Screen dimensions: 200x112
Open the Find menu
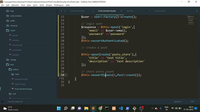pyautogui.click(x=23, y=5)
